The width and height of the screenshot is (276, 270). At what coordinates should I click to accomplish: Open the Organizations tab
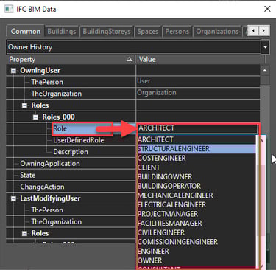click(217, 32)
